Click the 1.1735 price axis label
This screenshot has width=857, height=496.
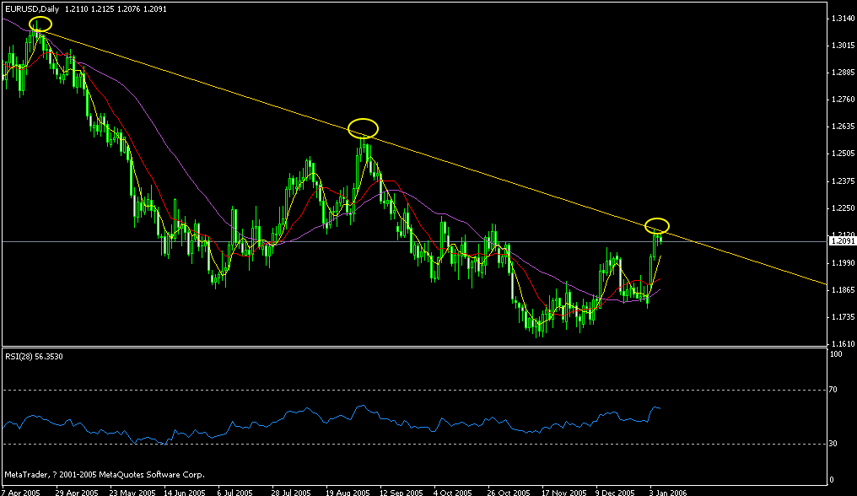[x=843, y=317]
